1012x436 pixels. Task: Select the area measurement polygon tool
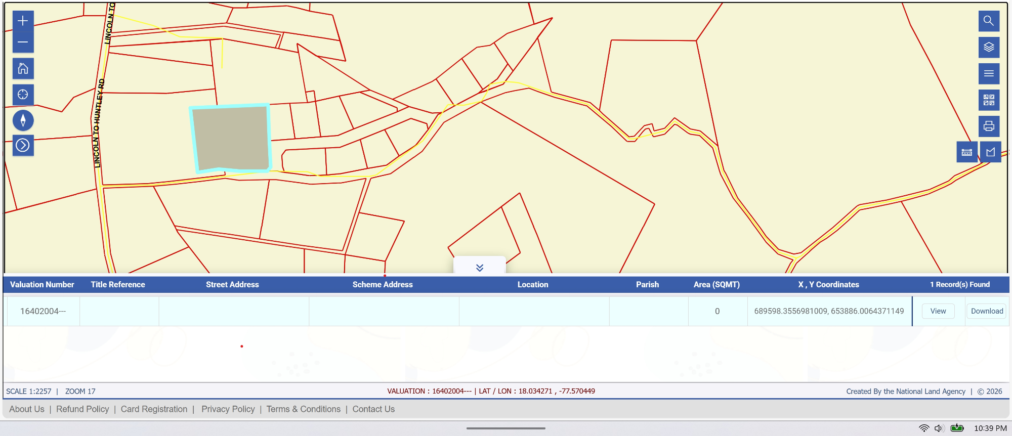[990, 152]
